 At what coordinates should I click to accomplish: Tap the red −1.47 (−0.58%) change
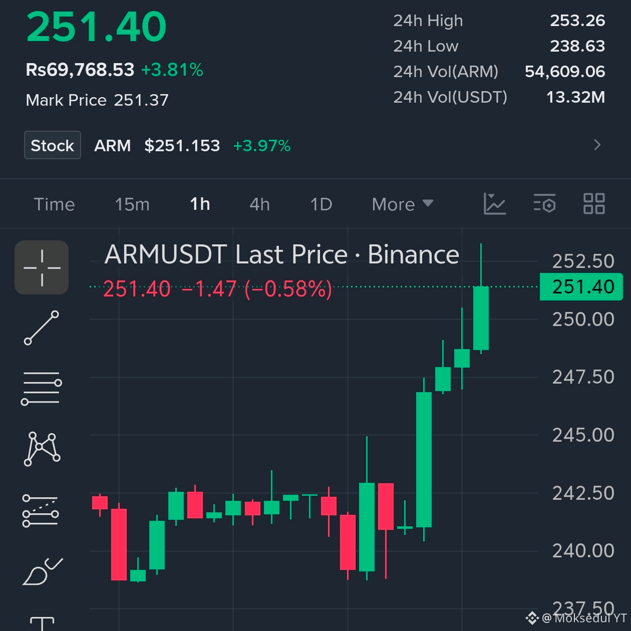[257, 289]
